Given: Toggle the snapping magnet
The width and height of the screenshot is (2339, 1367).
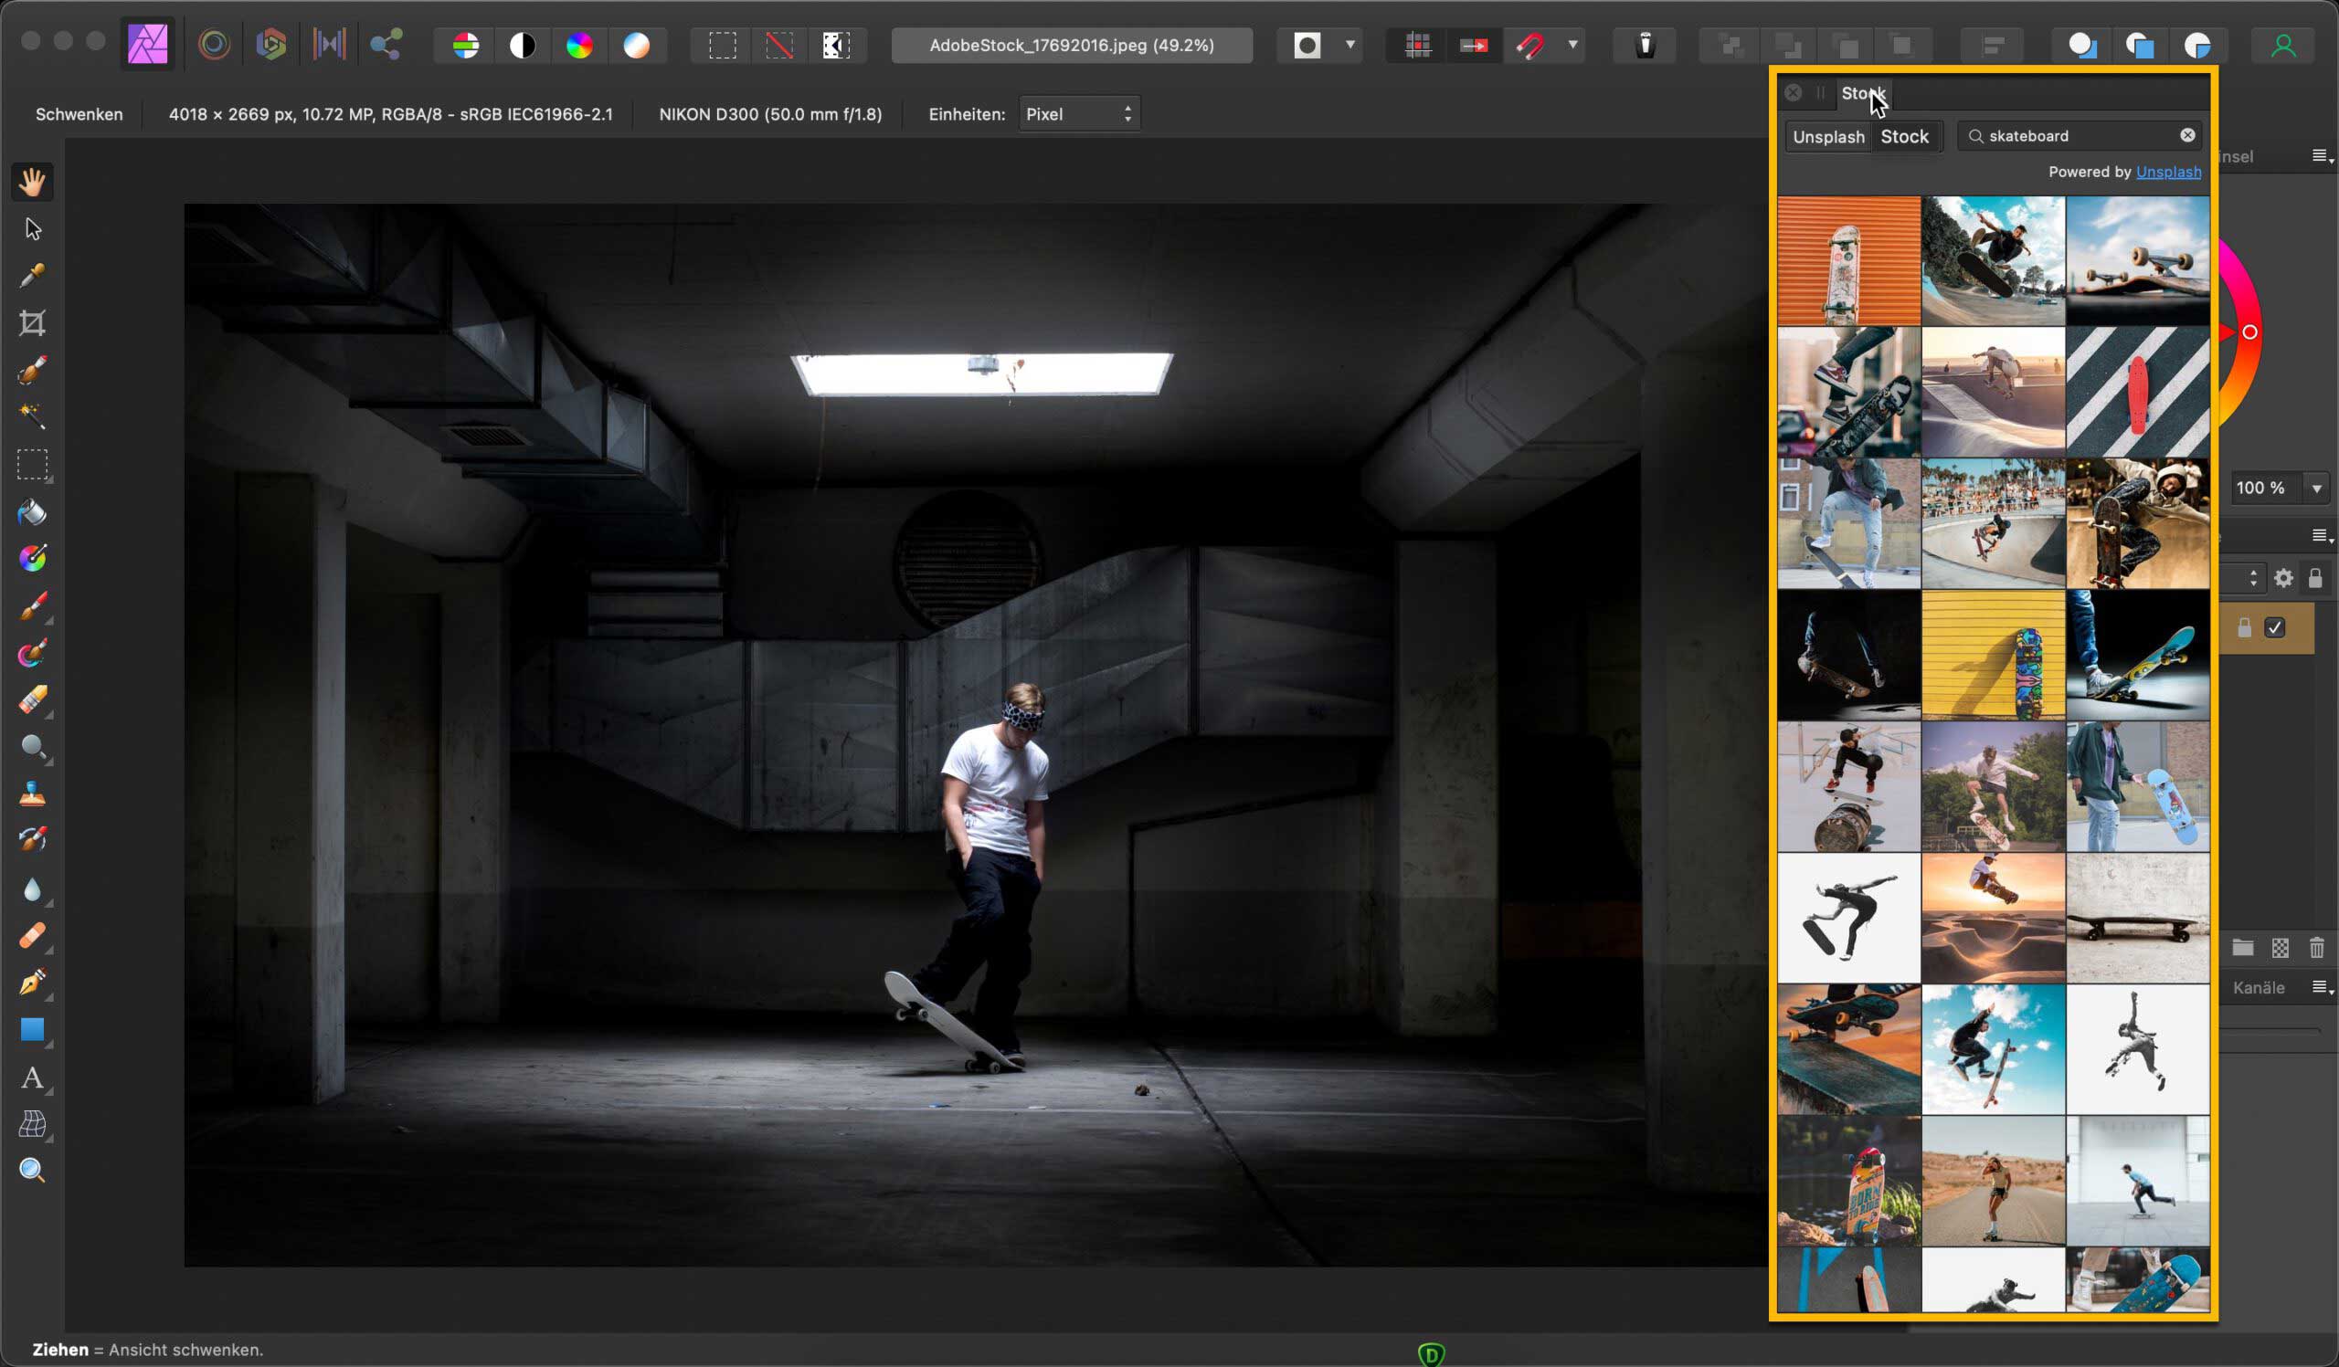Looking at the screenshot, I should pos(1529,46).
